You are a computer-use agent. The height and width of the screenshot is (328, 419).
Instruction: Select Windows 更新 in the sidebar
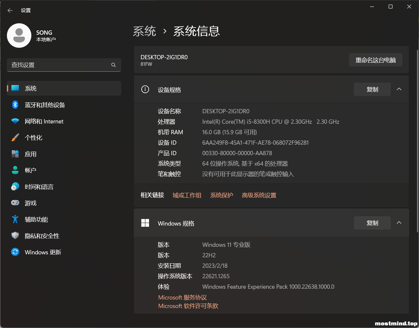pyautogui.click(x=64, y=252)
